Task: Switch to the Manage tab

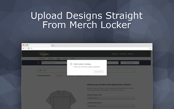Action: coord(65,59)
